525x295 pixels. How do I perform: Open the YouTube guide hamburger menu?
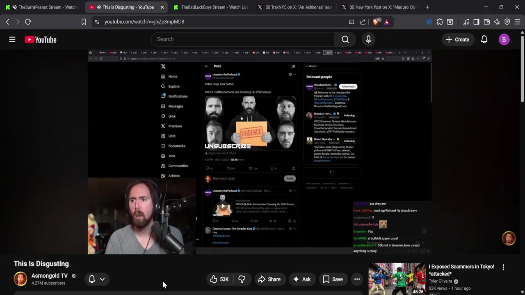(12, 39)
